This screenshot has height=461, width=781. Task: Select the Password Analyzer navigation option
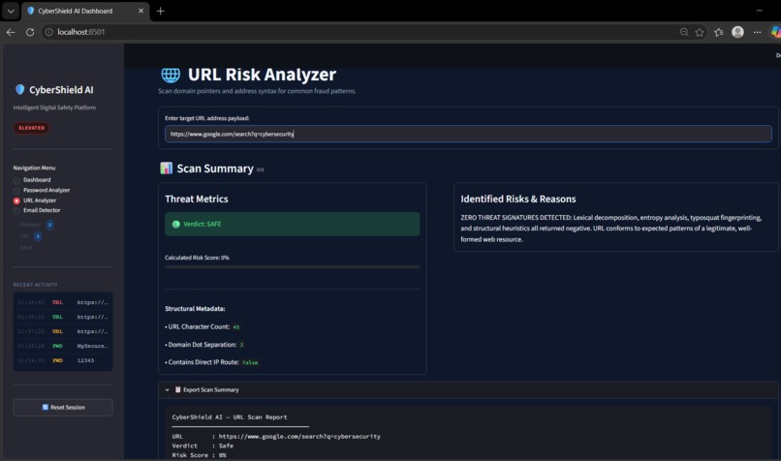(42, 190)
